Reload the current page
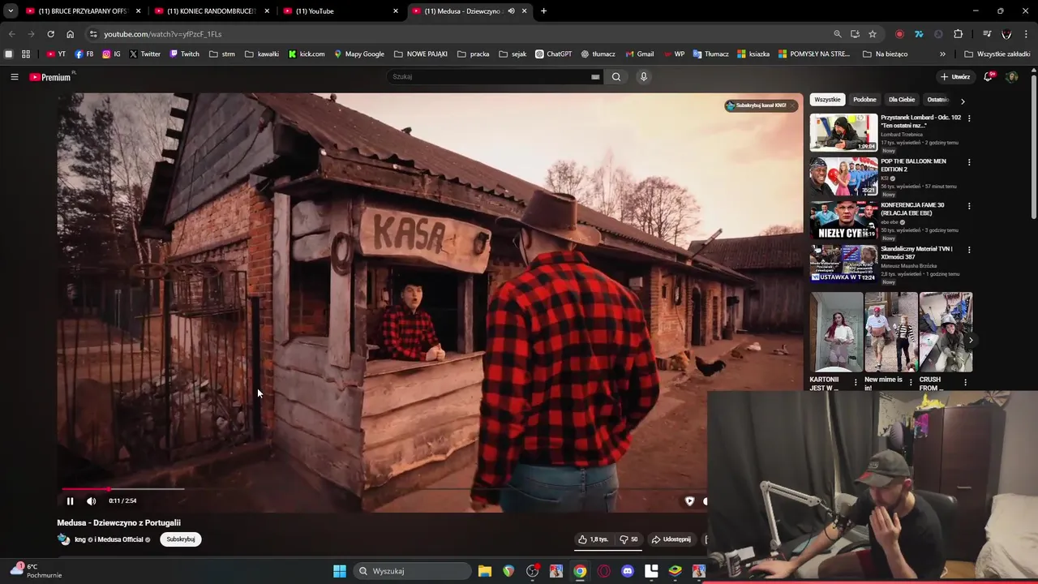1038x584 pixels. (x=50, y=34)
